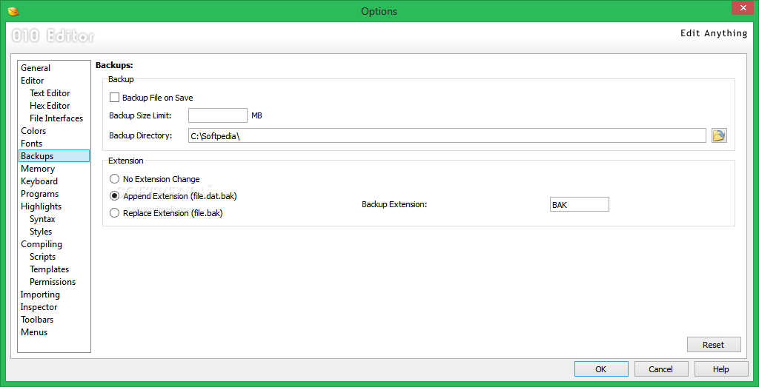The height and width of the screenshot is (387, 759).
Task: Click the Backup Extension BAK field
Action: [x=580, y=204]
